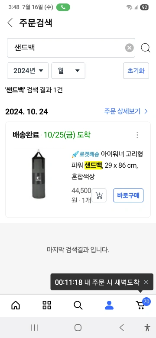This screenshot has width=156, height=338.
Task: Open shopping cart with 70 badge
Action: coord(142,304)
